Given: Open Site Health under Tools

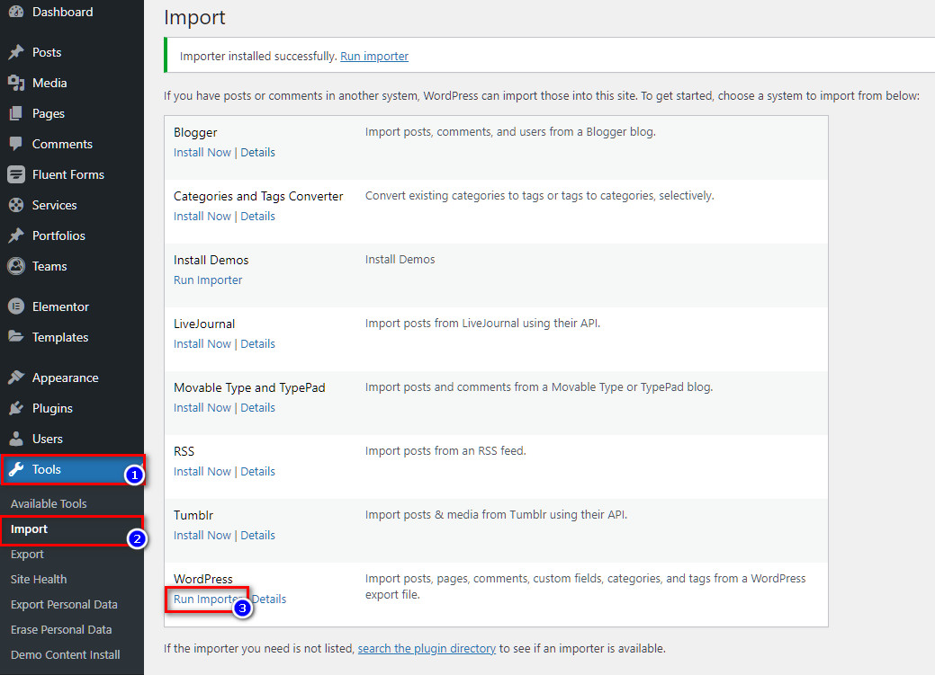Looking at the screenshot, I should (x=38, y=579).
